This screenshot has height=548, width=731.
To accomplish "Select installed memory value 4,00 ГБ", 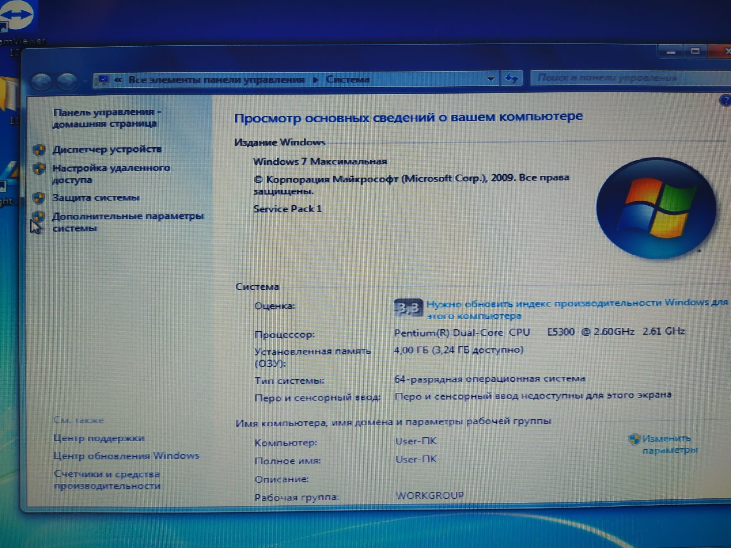I will coord(459,350).
